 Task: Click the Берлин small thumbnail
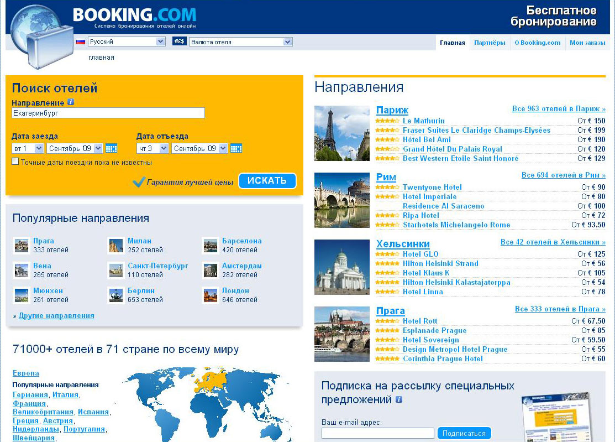point(116,295)
